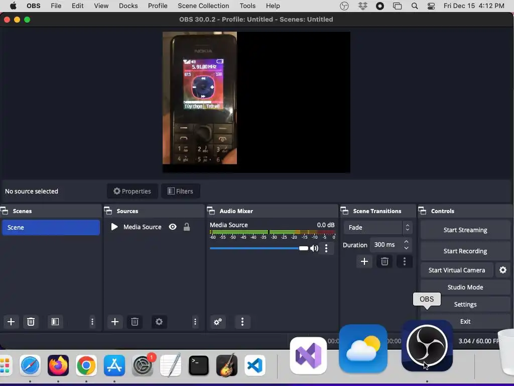The width and height of the screenshot is (514, 386).
Task: Click the Scenes dock float icon
Action: 5,211
